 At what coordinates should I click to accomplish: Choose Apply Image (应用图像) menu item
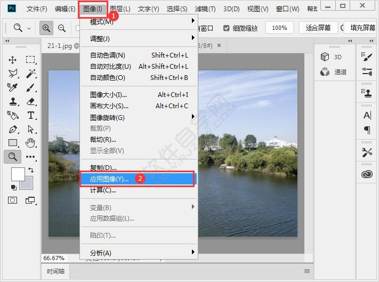coord(139,179)
